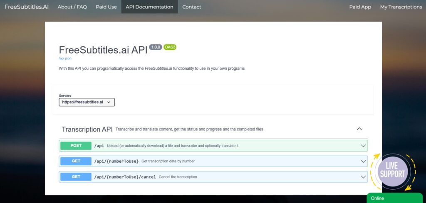Click the 1.0.0 version badge

coord(156,47)
